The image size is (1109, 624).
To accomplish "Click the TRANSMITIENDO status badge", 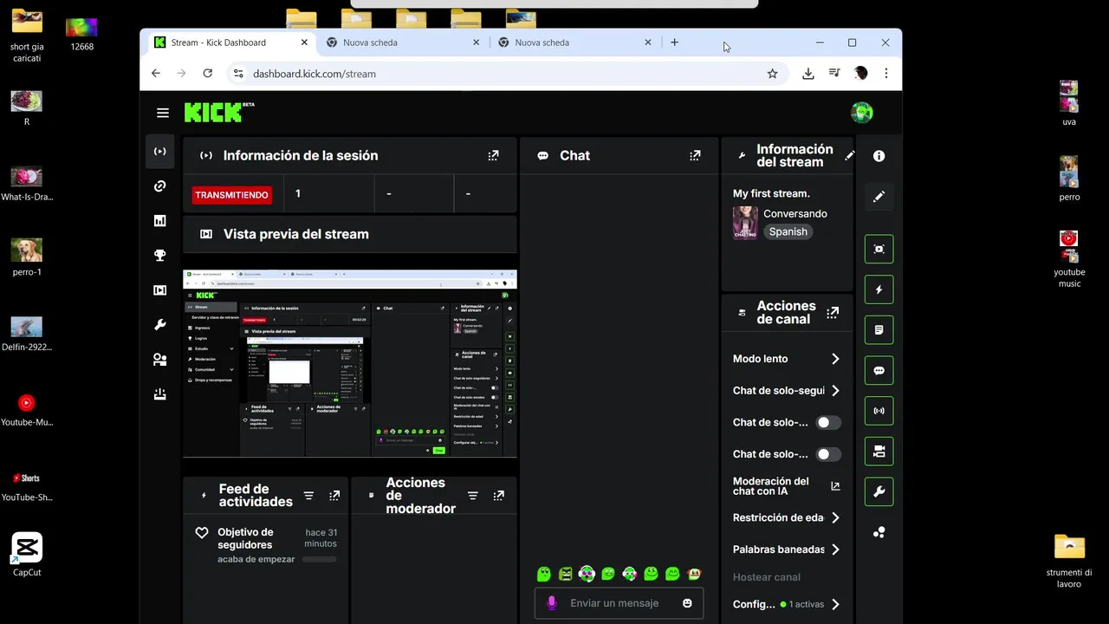I will click(x=231, y=195).
